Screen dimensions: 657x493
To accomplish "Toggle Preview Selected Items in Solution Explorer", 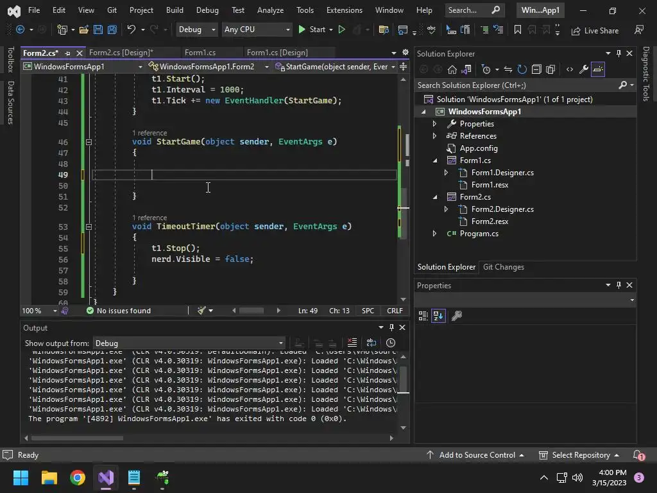I will click(x=597, y=69).
